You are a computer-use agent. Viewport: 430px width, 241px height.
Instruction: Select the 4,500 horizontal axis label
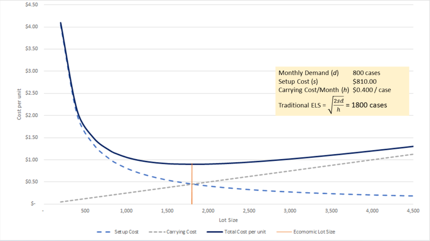click(412, 210)
